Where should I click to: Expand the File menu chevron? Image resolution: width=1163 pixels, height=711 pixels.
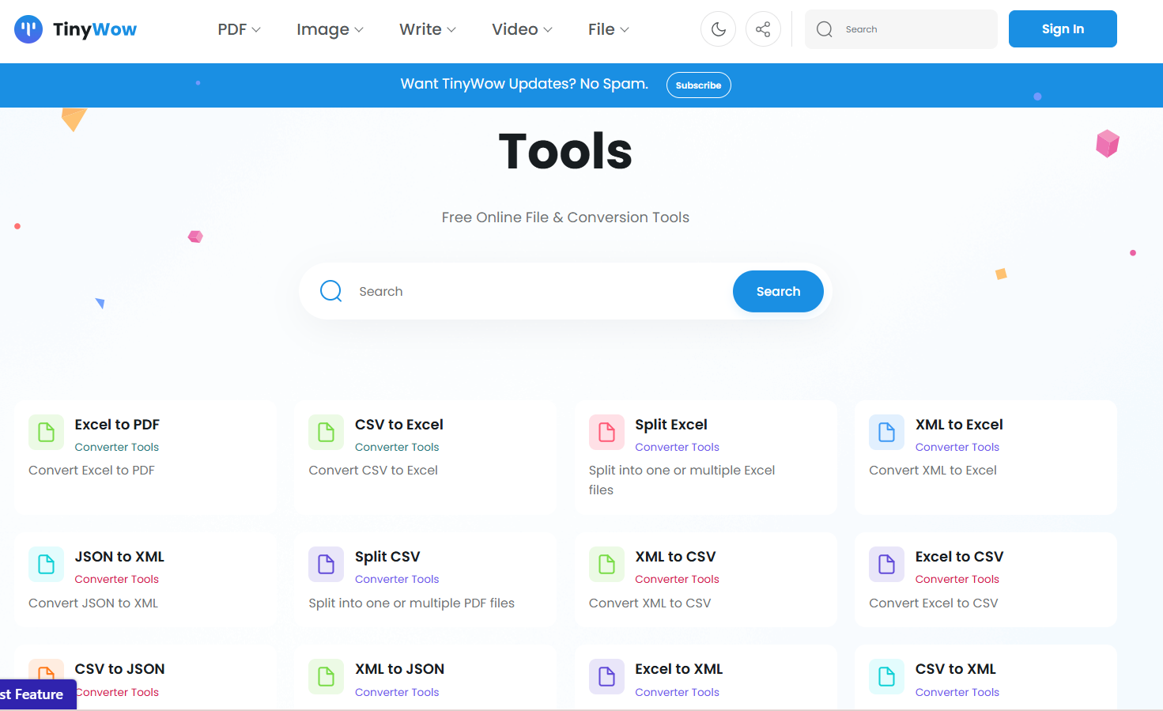click(625, 30)
